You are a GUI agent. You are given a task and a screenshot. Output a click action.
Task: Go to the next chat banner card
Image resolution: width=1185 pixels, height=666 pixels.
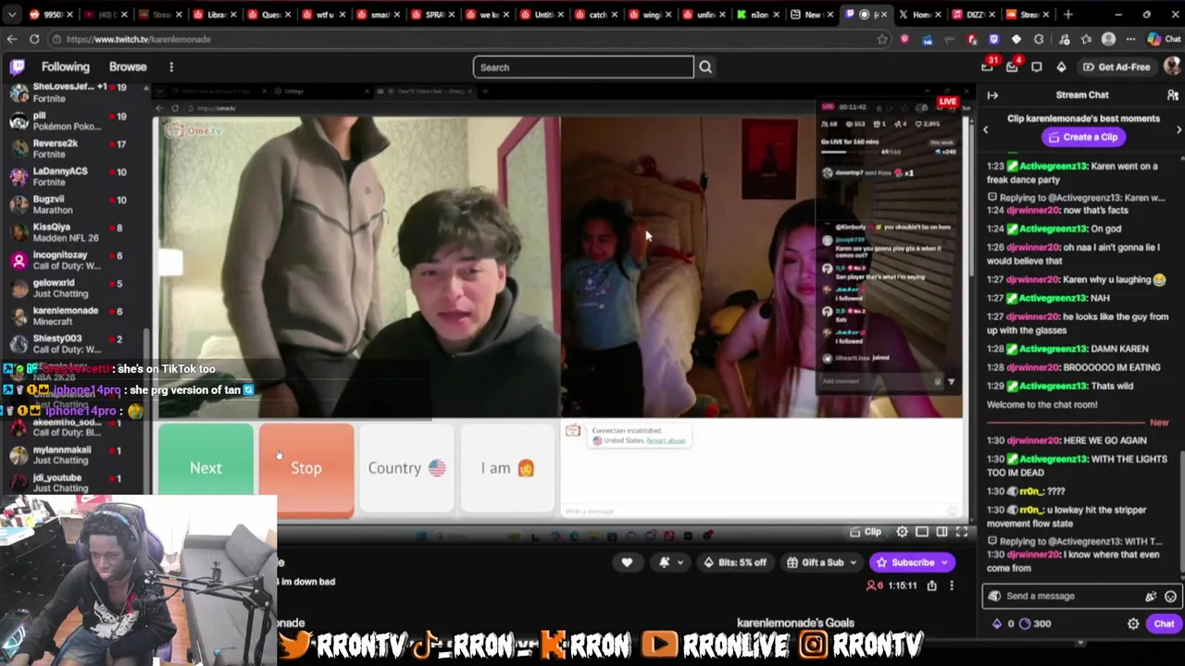pos(1179,129)
